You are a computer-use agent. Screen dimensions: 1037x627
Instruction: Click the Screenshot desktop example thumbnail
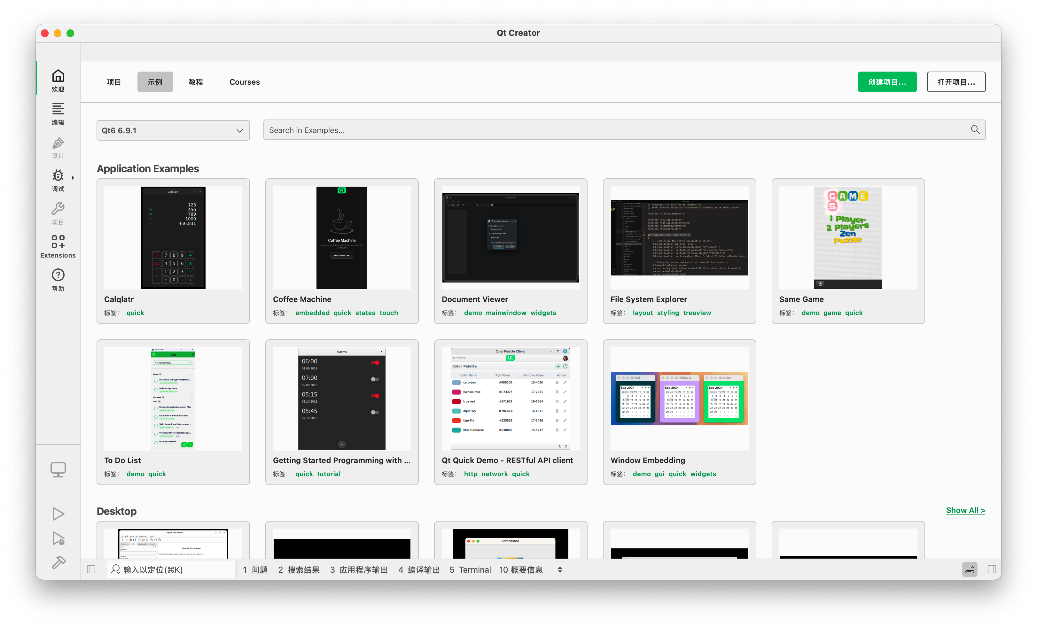coord(511,544)
